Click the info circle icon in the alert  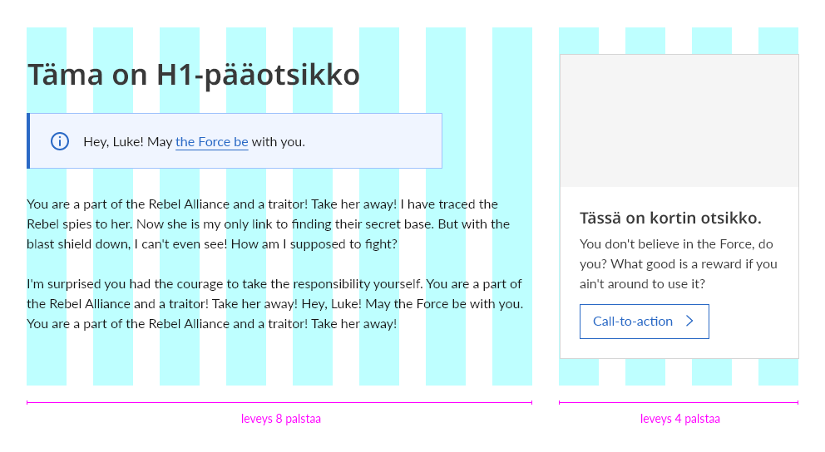click(60, 141)
